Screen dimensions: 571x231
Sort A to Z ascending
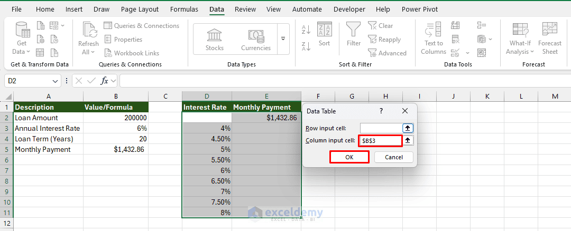306,30
